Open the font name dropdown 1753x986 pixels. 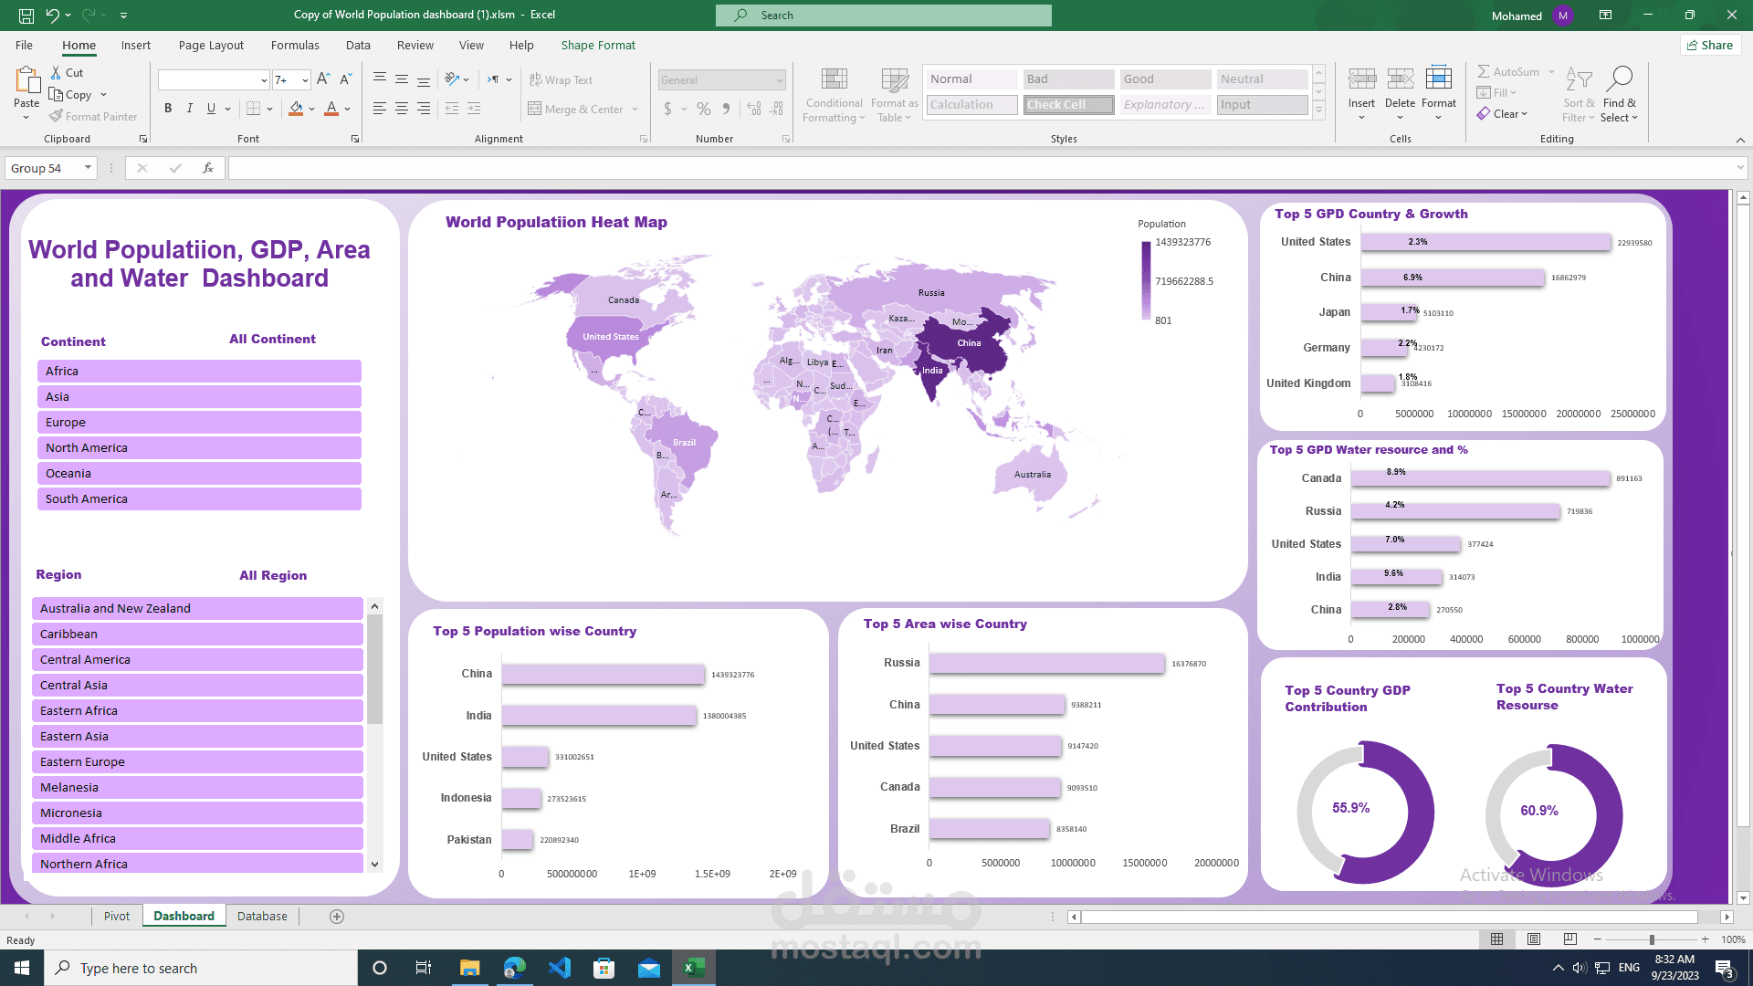click(x=264, y=80)
